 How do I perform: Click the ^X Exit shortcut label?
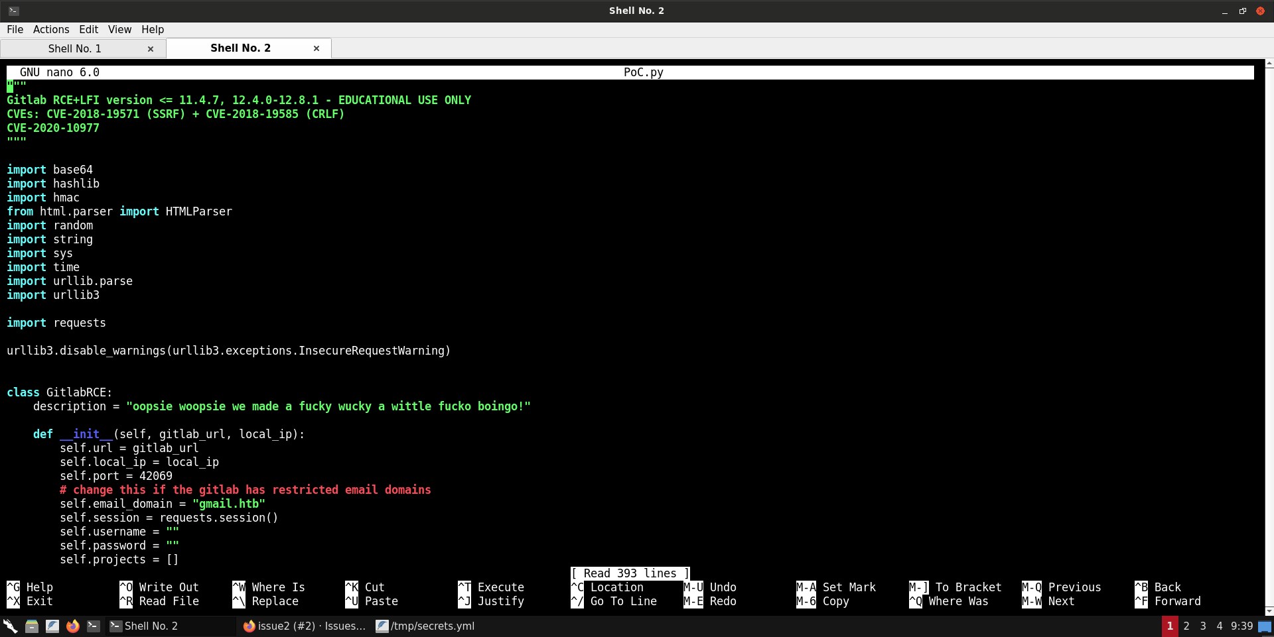(x=30, y=601)
